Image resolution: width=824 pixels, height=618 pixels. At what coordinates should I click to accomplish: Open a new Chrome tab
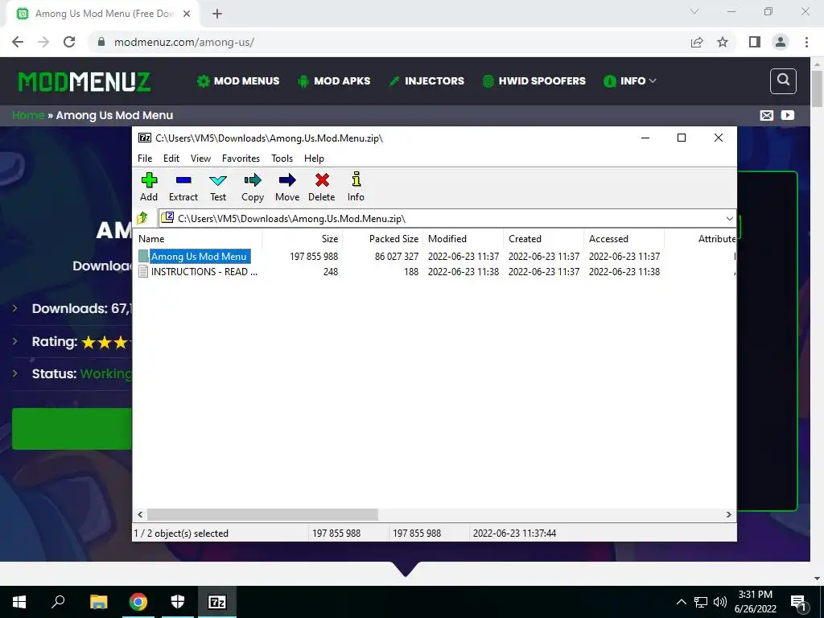(217, 14)
